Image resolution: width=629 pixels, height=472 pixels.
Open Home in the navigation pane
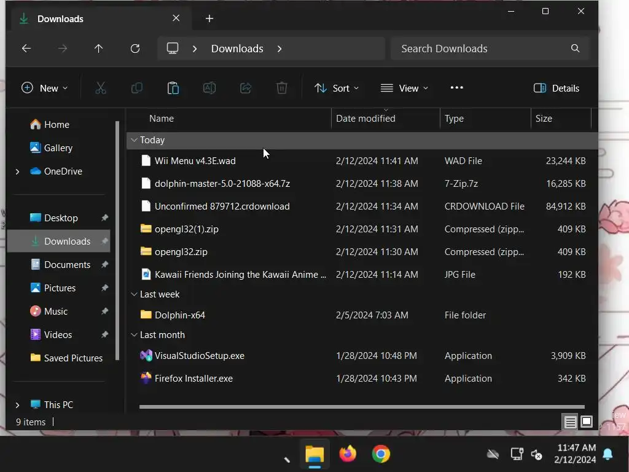coord(50,124)
